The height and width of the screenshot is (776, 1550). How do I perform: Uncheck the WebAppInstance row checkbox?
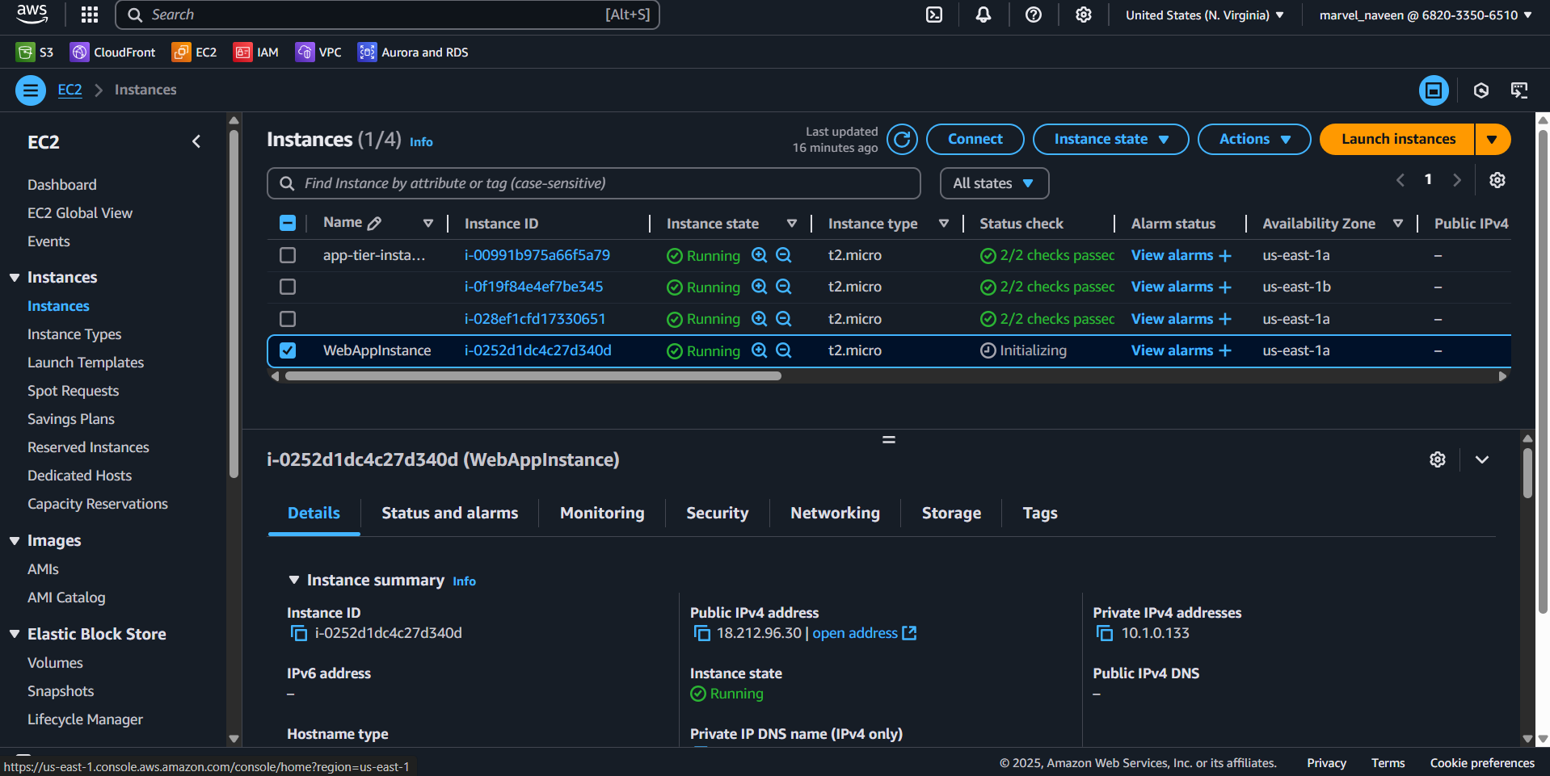coord(288,350)
